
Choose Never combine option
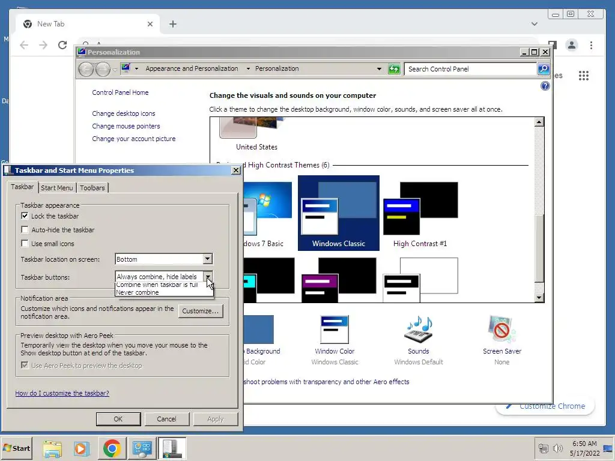(164, 292)
